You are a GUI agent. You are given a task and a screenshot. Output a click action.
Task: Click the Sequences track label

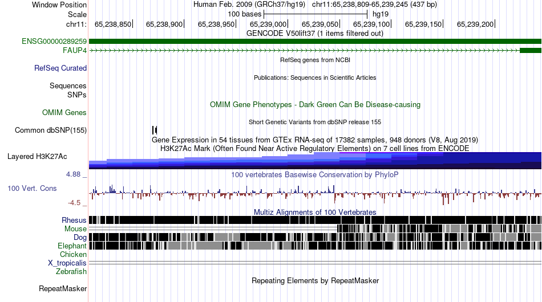pyautogui.click(x=68, y=85)
